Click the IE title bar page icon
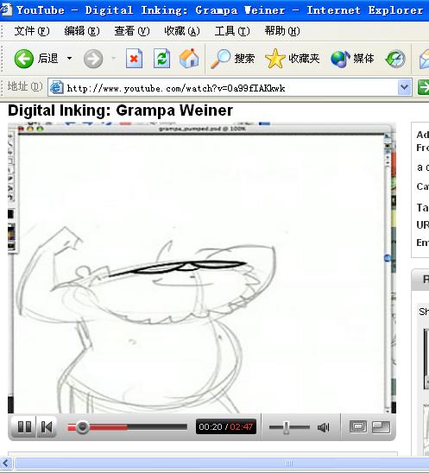The image size is (429, 473). pyautogui.click(x=6, y=9)
